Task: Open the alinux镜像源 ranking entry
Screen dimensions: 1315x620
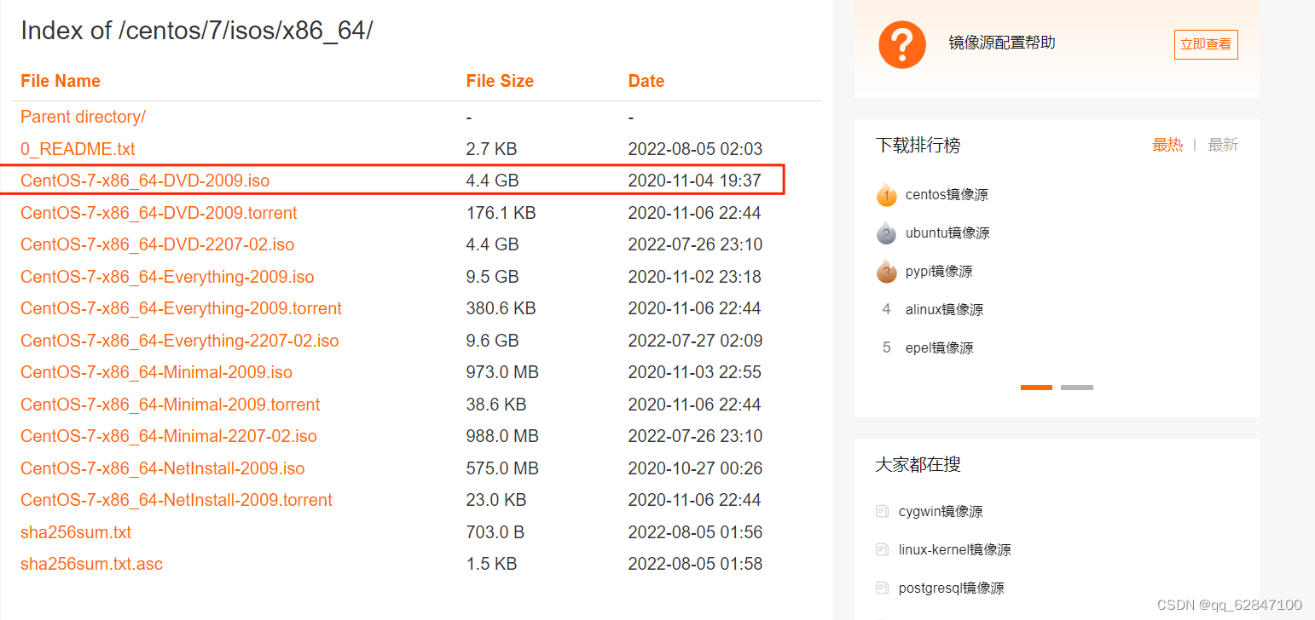Action: point(944,310)
